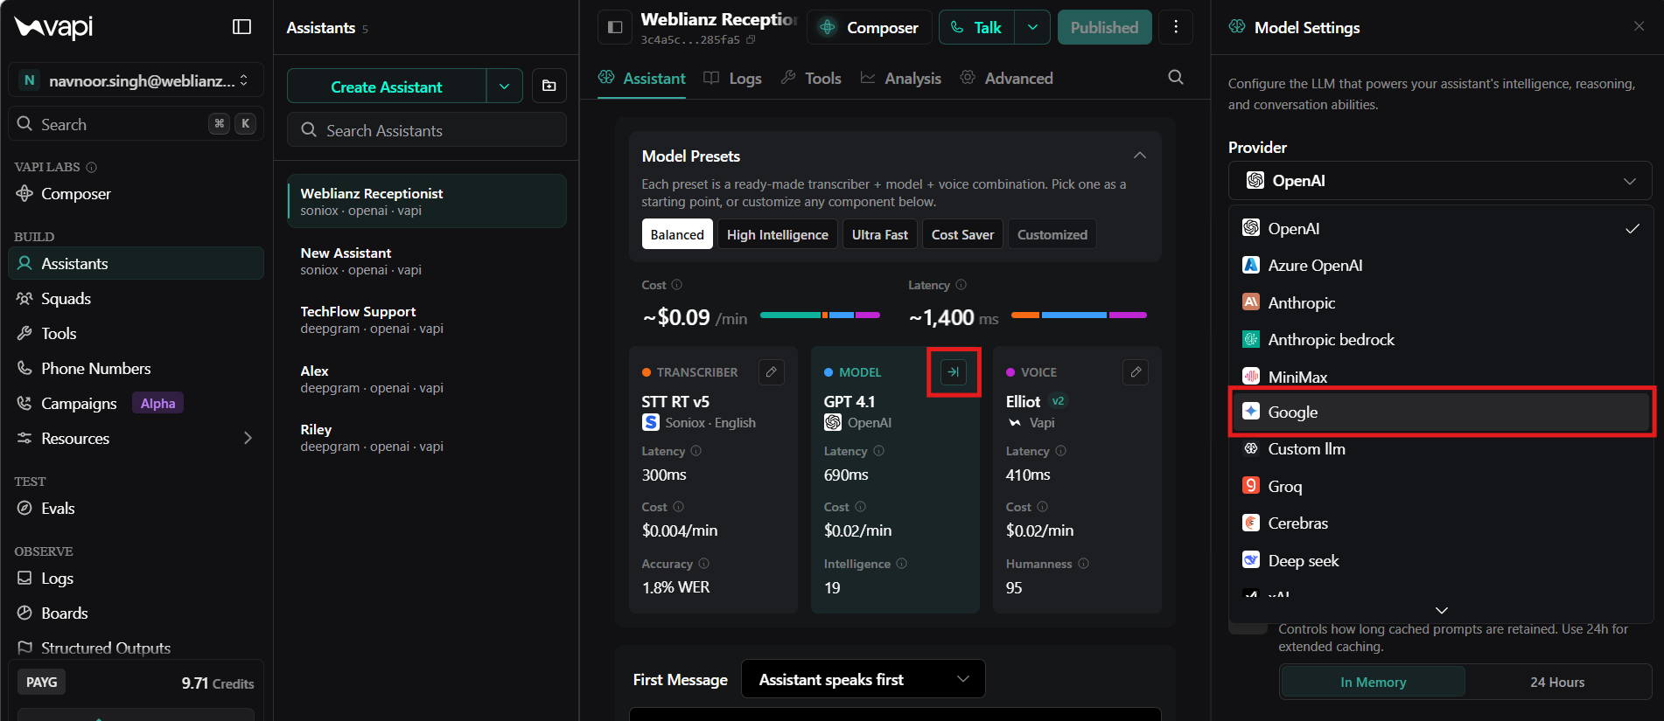Collapse the Model Presets section
The image size is (1664, 721).
1139,156
